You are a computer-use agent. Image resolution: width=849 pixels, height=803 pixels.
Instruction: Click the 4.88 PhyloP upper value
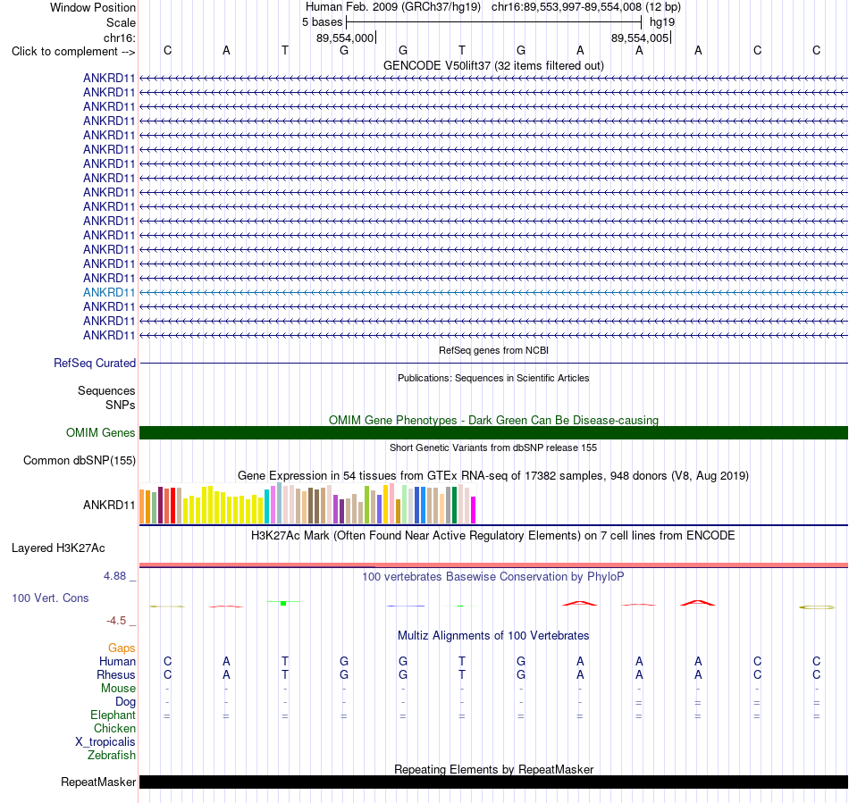tap(114, 576)
